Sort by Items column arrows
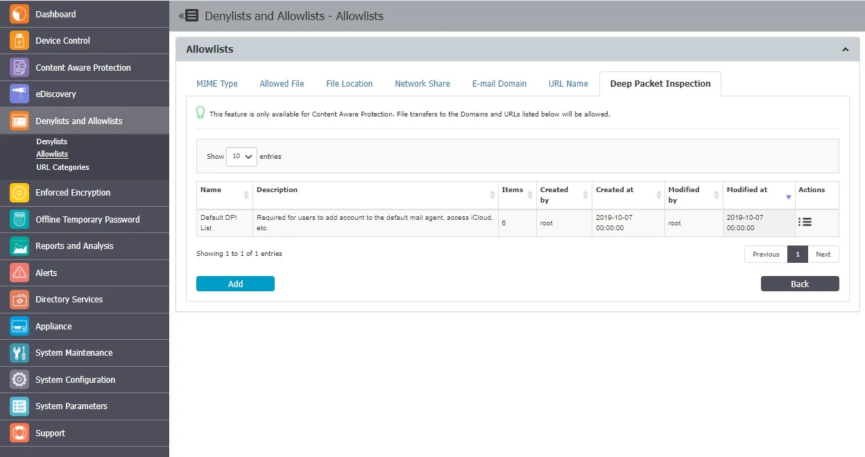The width and height of the screenshot is (865, 457). [x=531, y=195]
